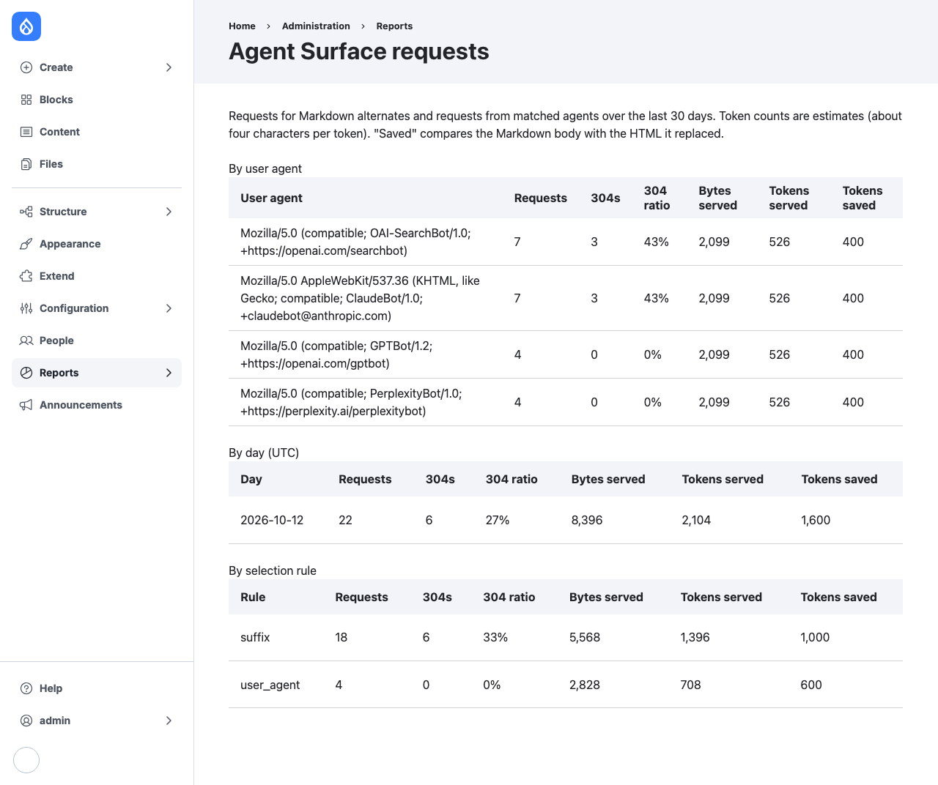Screen dimensions: 938x785
Task: Select the ClaudeBot user agent text
Action: [x=360, y=298]
